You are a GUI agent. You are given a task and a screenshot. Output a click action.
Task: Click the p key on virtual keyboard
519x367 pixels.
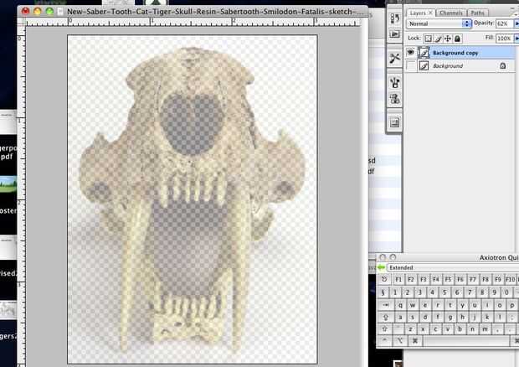512,305
